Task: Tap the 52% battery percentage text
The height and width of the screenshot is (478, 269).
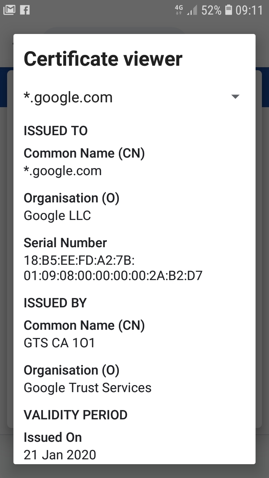Action: point(211,10)
